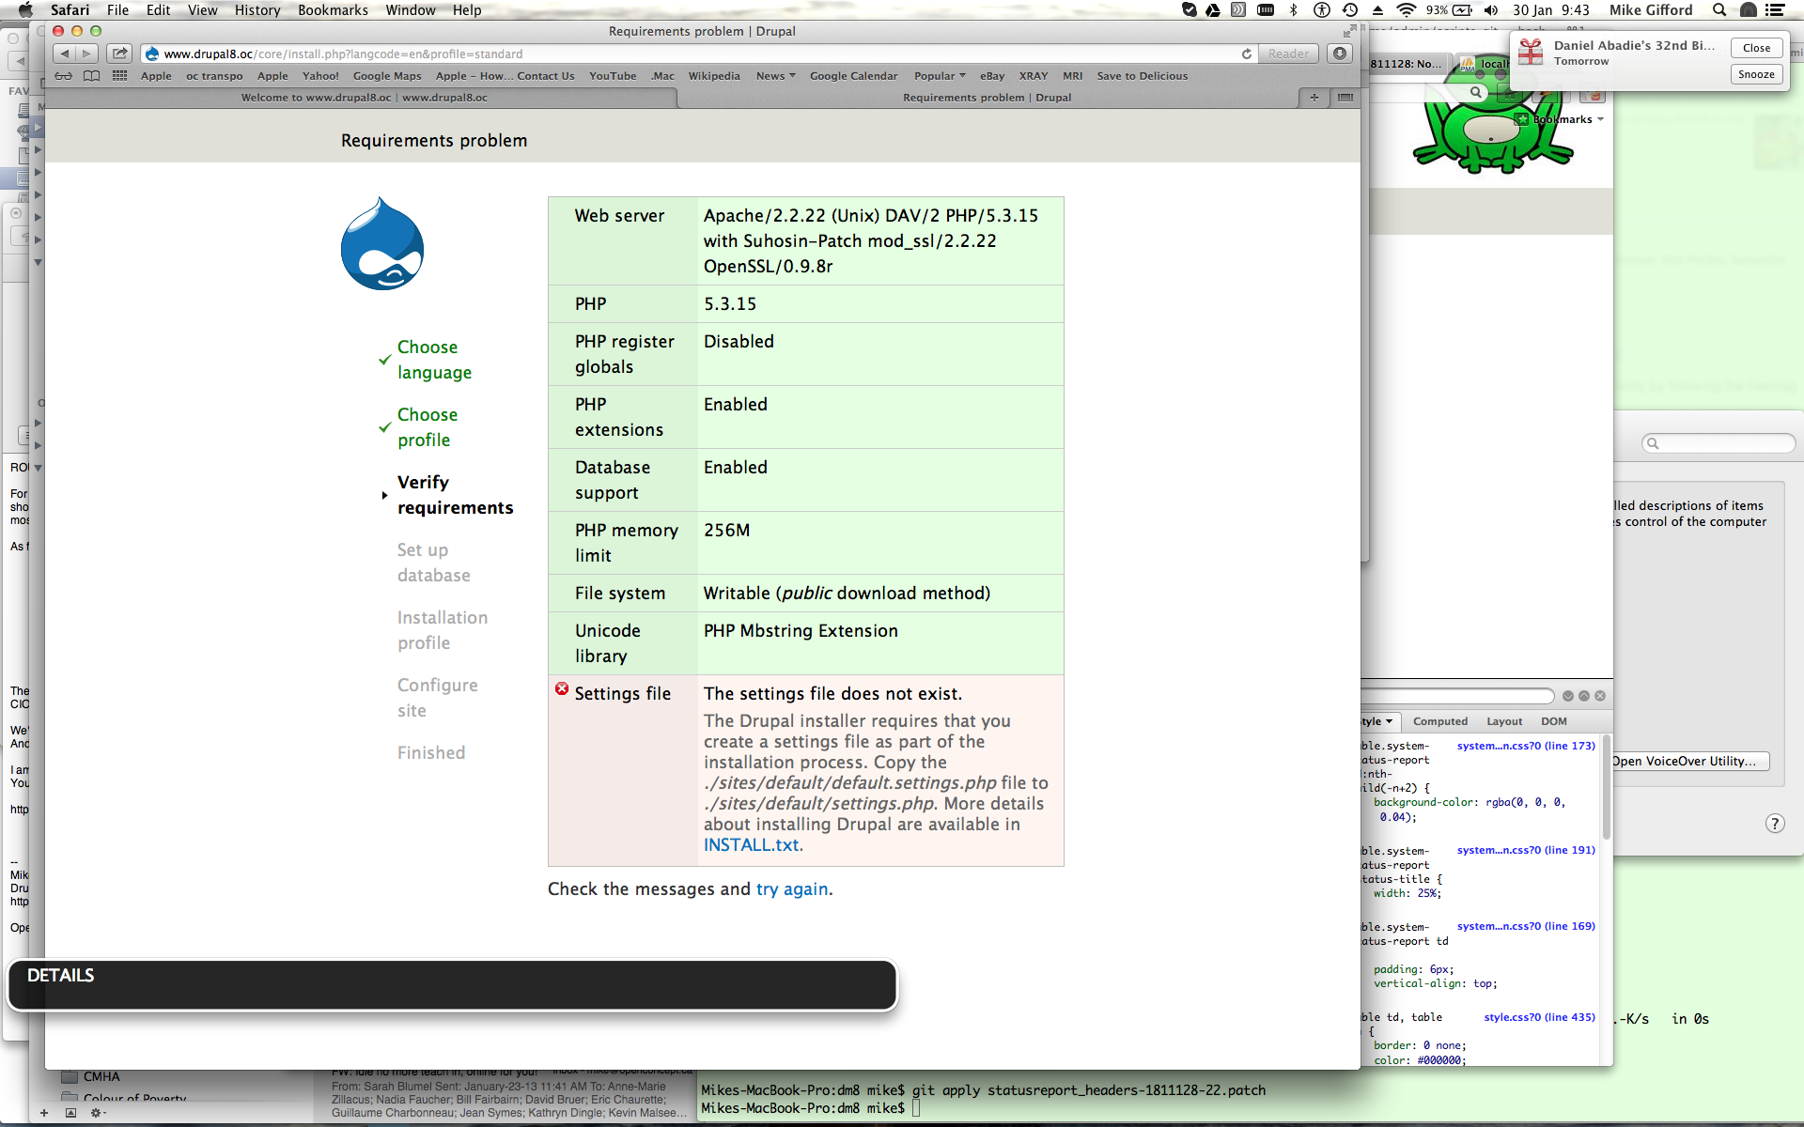
Task: Show Top Sites grid icon
Action: tap(119, 76)
